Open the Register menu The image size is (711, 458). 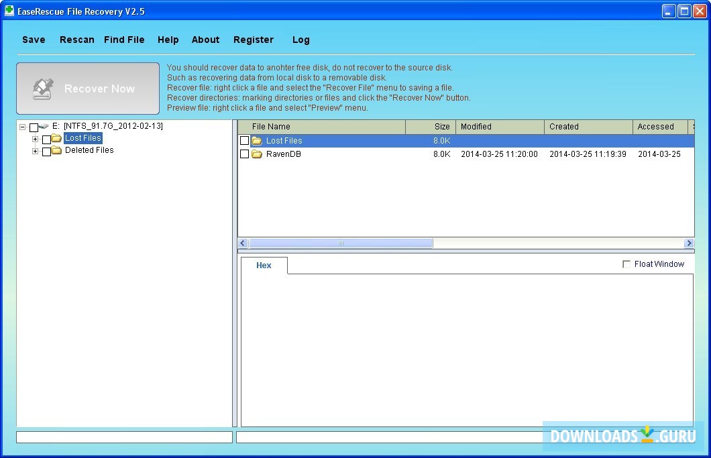pyautogui.click(x=254, y=40)
